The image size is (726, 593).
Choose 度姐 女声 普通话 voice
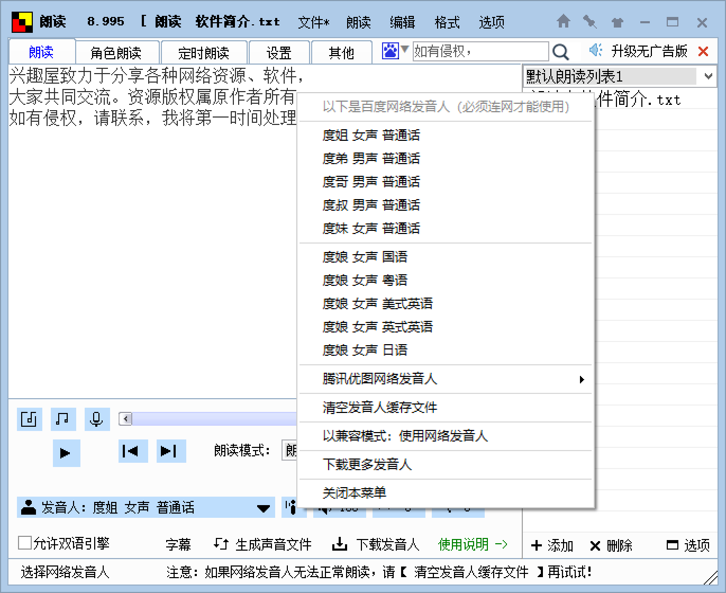click(x=446, y=136)
